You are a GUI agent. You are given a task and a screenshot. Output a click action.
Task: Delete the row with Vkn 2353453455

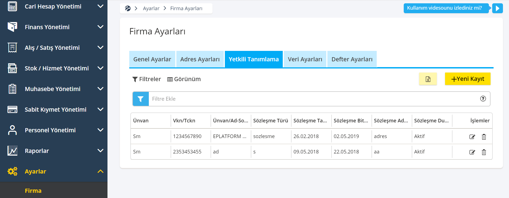[484, 152]
